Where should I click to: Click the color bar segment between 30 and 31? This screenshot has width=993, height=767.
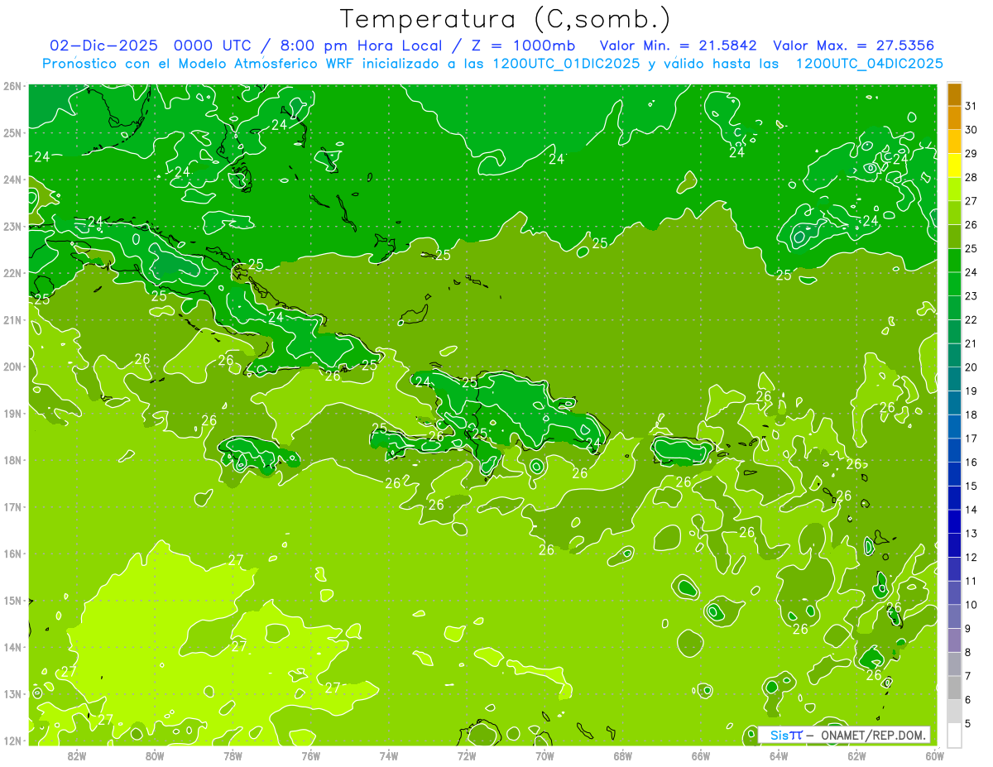point(954,118)
